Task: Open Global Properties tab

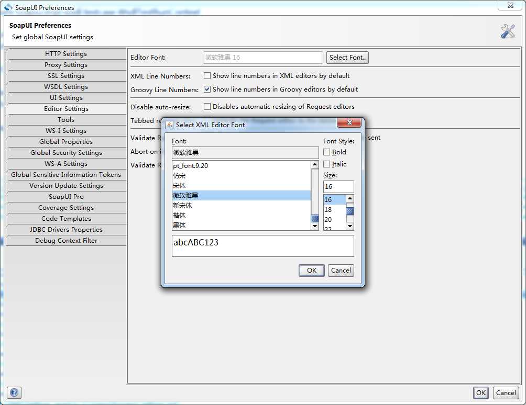Action: coord(66,142)
